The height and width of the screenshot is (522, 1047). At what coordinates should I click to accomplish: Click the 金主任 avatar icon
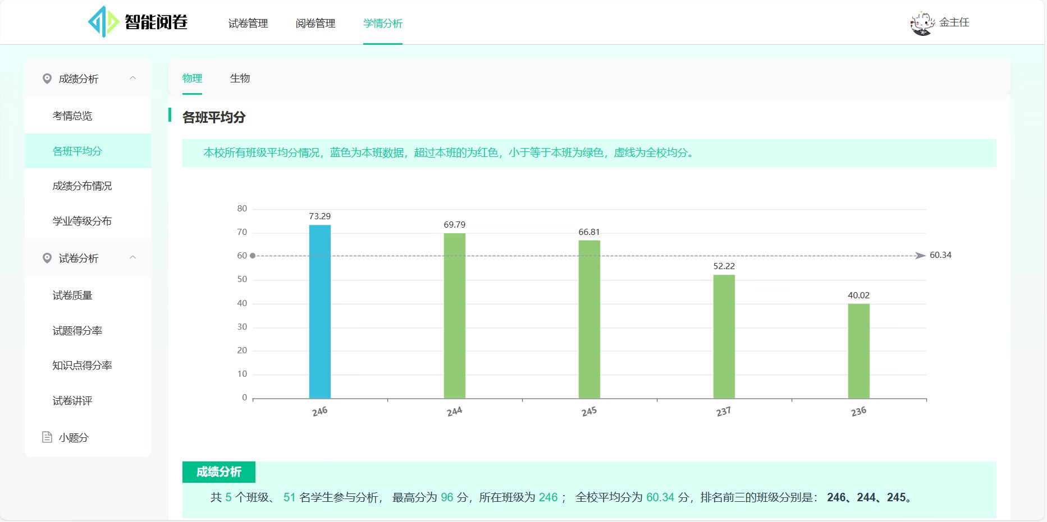921,22
